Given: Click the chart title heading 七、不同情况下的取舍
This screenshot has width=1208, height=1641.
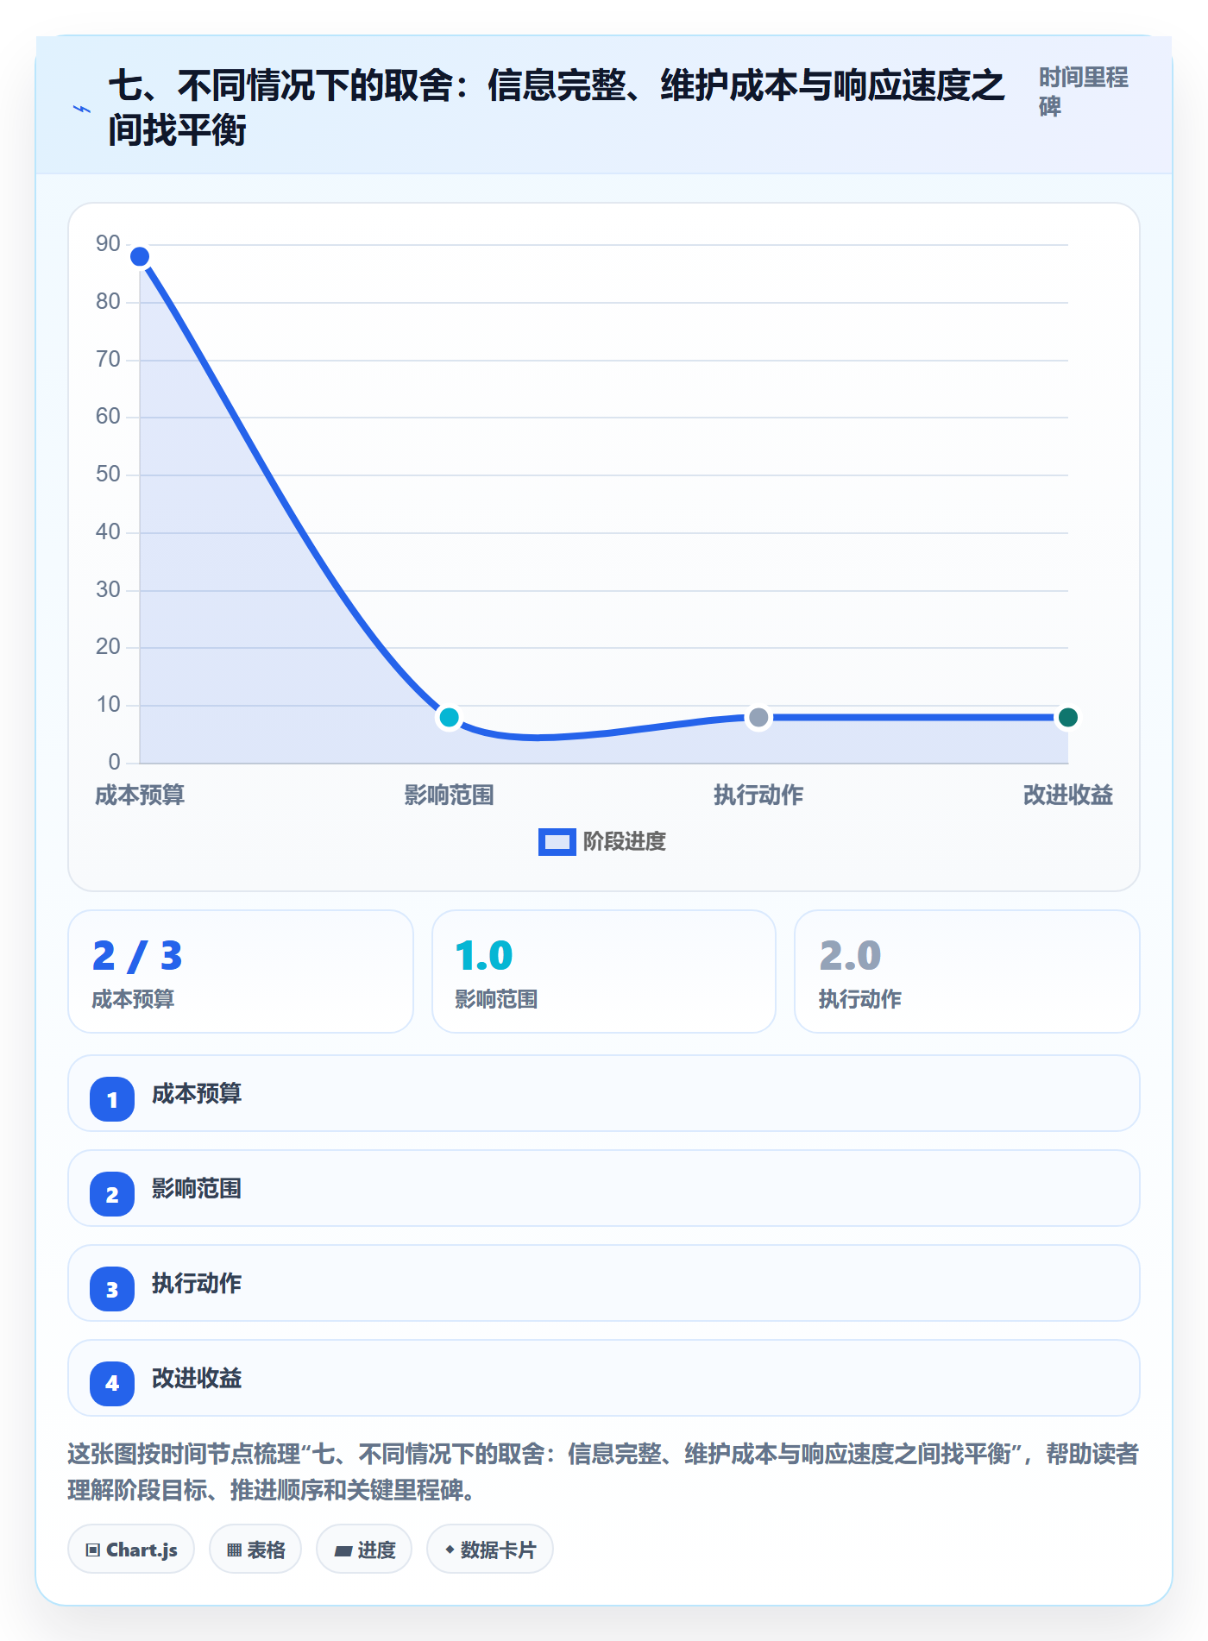Looking at the screenshot, I should (557, 108).
